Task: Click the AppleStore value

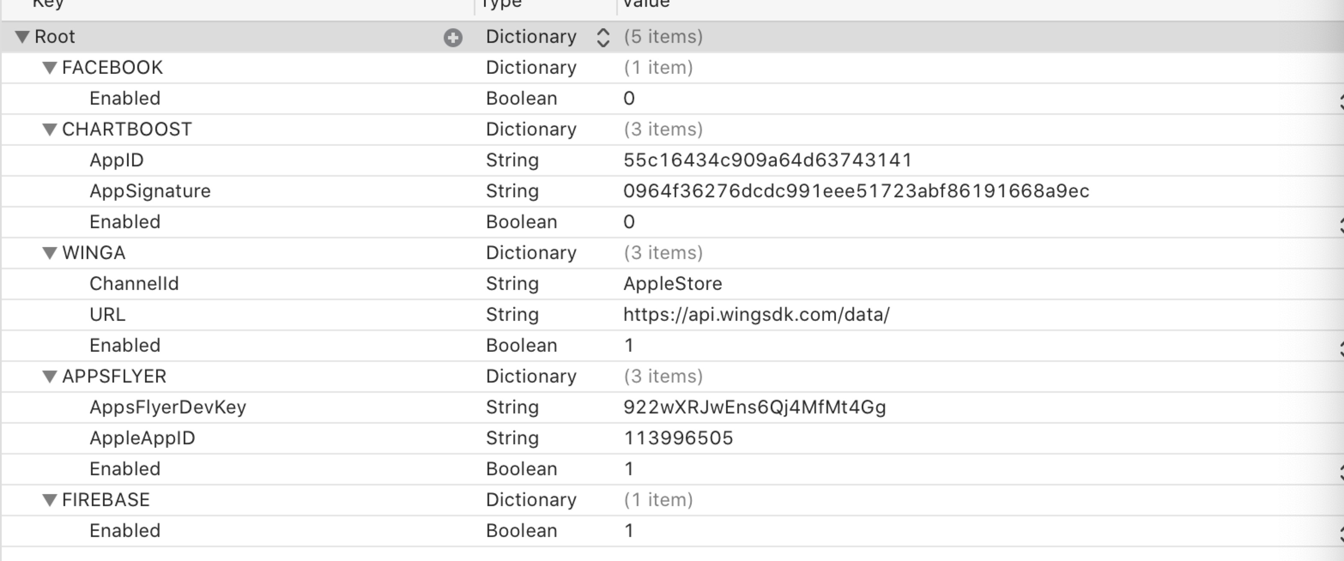Action: point(672,284)
